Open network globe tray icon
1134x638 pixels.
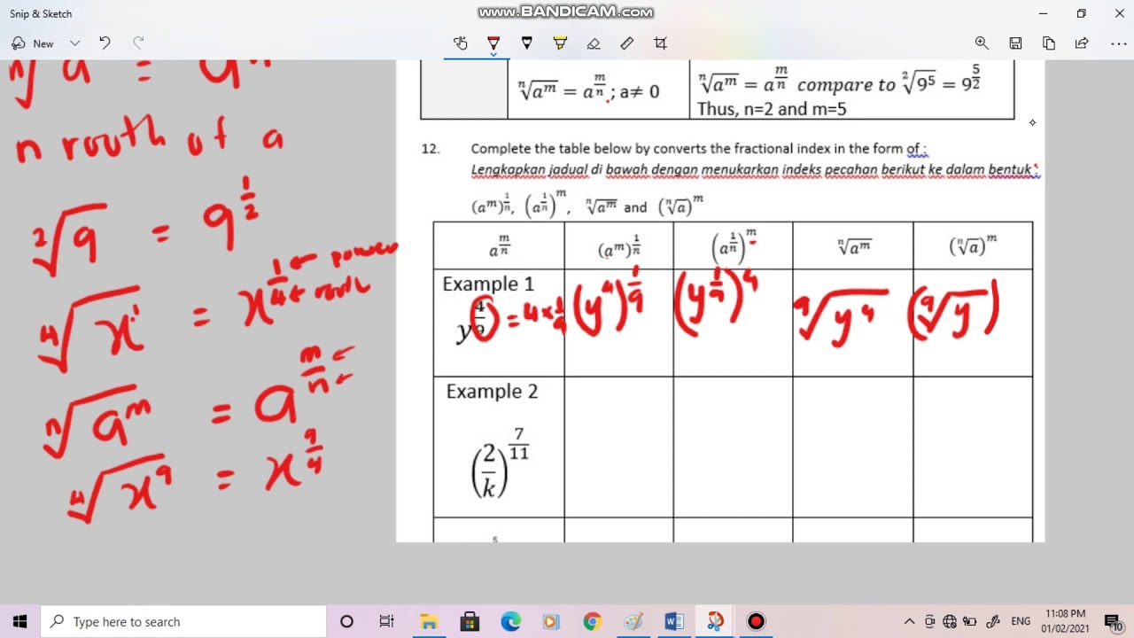(x=950, y=621)
